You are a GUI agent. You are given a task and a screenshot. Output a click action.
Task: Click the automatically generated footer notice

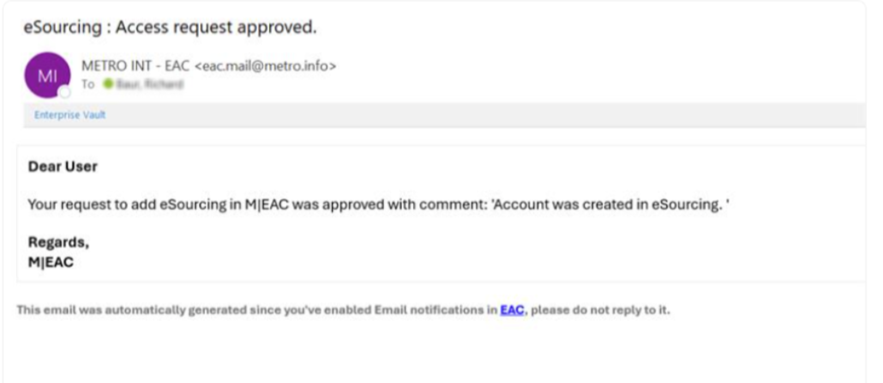tap(256, 310)
